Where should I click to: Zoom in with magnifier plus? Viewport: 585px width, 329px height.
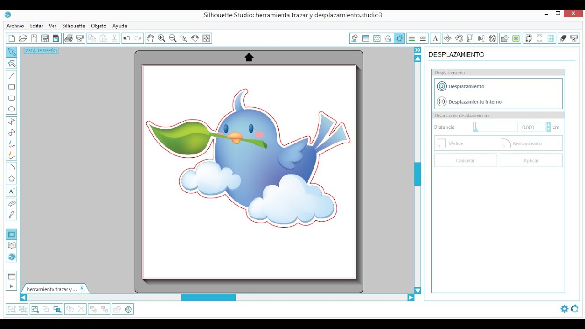click(161, 38)
